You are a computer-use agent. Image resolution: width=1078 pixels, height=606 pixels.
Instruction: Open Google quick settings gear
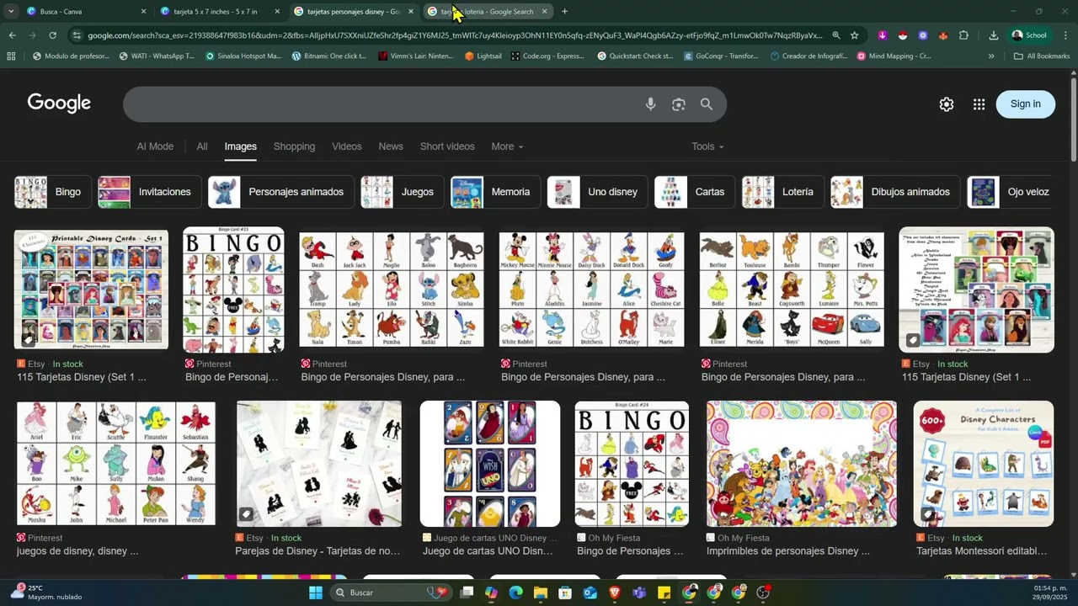pos(947,104)
